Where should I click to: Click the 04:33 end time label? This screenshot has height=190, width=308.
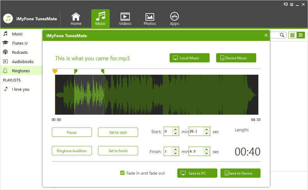[256, 120]
